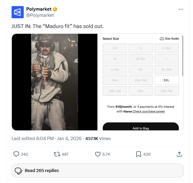Image resolution: width=193 pixels, height=183 pixels.
Task: Click the Polymarket display name
Action: pos(39,9)
